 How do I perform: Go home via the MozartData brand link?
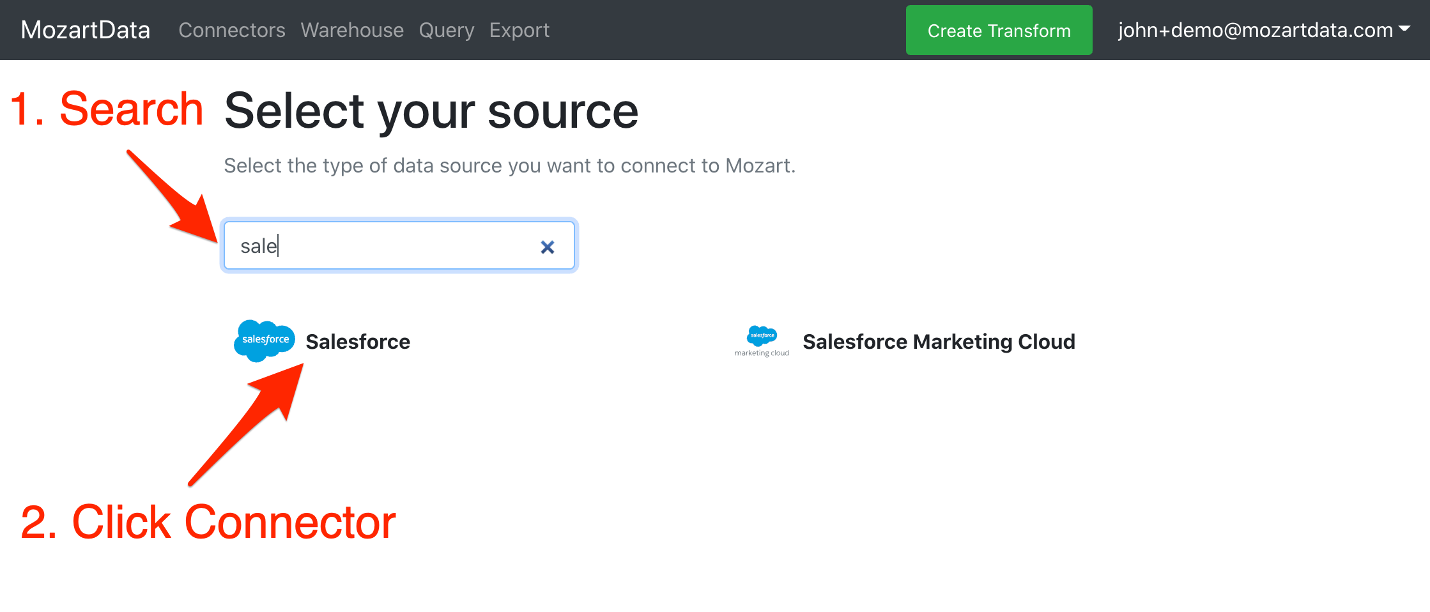point(86,30)
